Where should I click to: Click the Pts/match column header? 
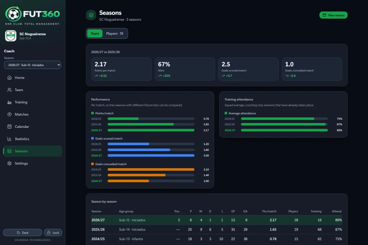(x=269, y=211)
